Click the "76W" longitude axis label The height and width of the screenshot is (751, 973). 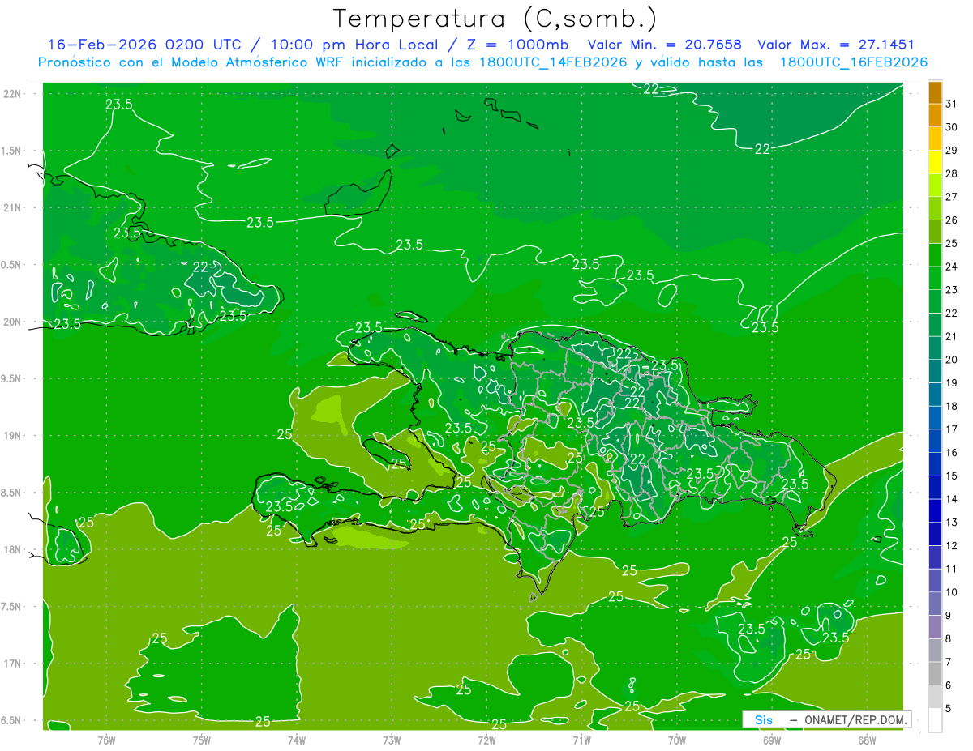tap(106, 740)
